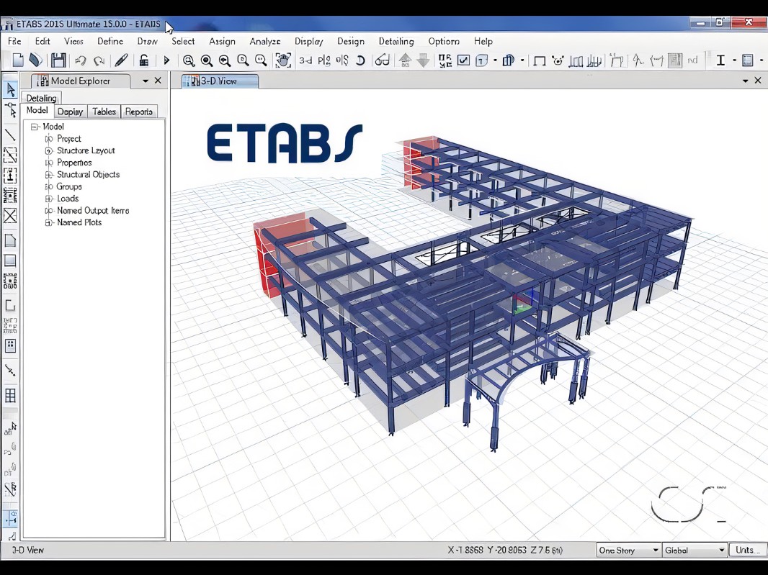Click the Save floppy disk icon

(58, 60)
